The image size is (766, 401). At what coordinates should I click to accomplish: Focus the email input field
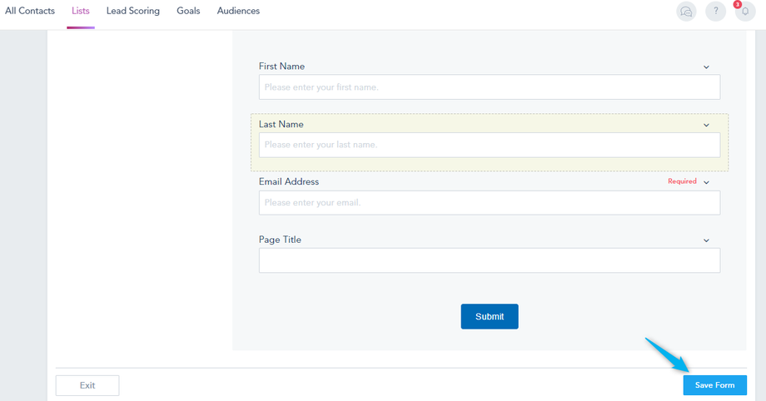[x=489, y=203]
